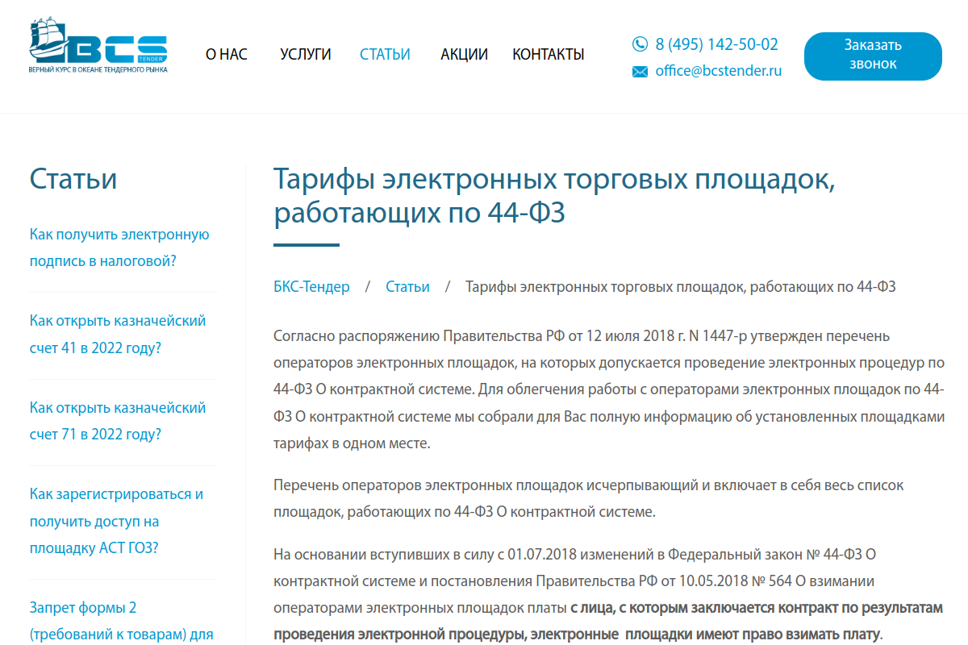Viewport: 968px width, 645px height.
Task: Click the page title Тарифы электронных торговых площадок
Action: [555, 196]
